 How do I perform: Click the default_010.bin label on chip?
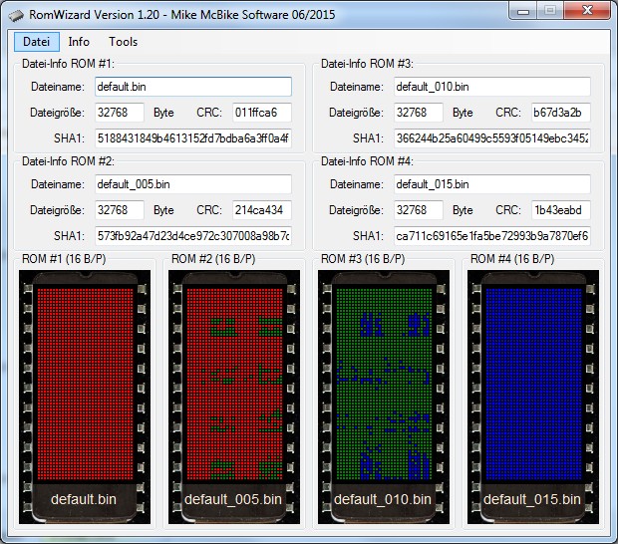pyautogui.click(x=384, y=499)
